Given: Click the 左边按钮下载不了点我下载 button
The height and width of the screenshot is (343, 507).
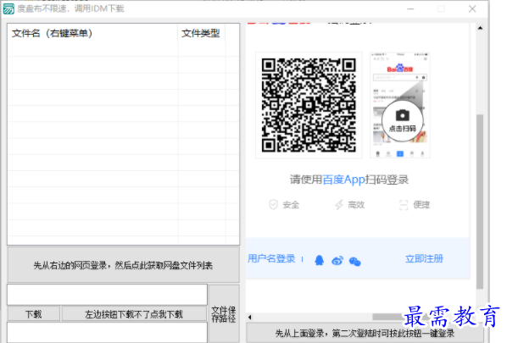Looking at the screenshot, I should [134, 314].
